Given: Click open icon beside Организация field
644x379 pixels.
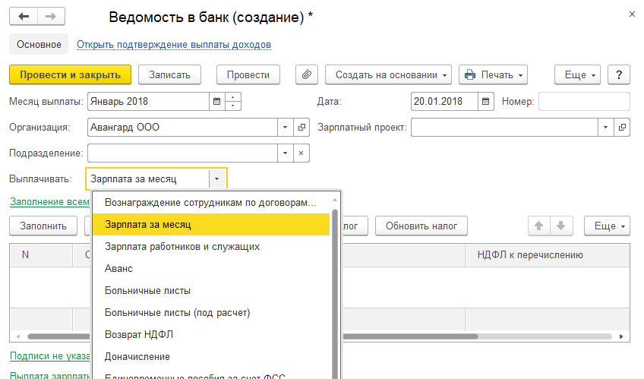Looking at the screenshot, I should [x=301, y=128].
